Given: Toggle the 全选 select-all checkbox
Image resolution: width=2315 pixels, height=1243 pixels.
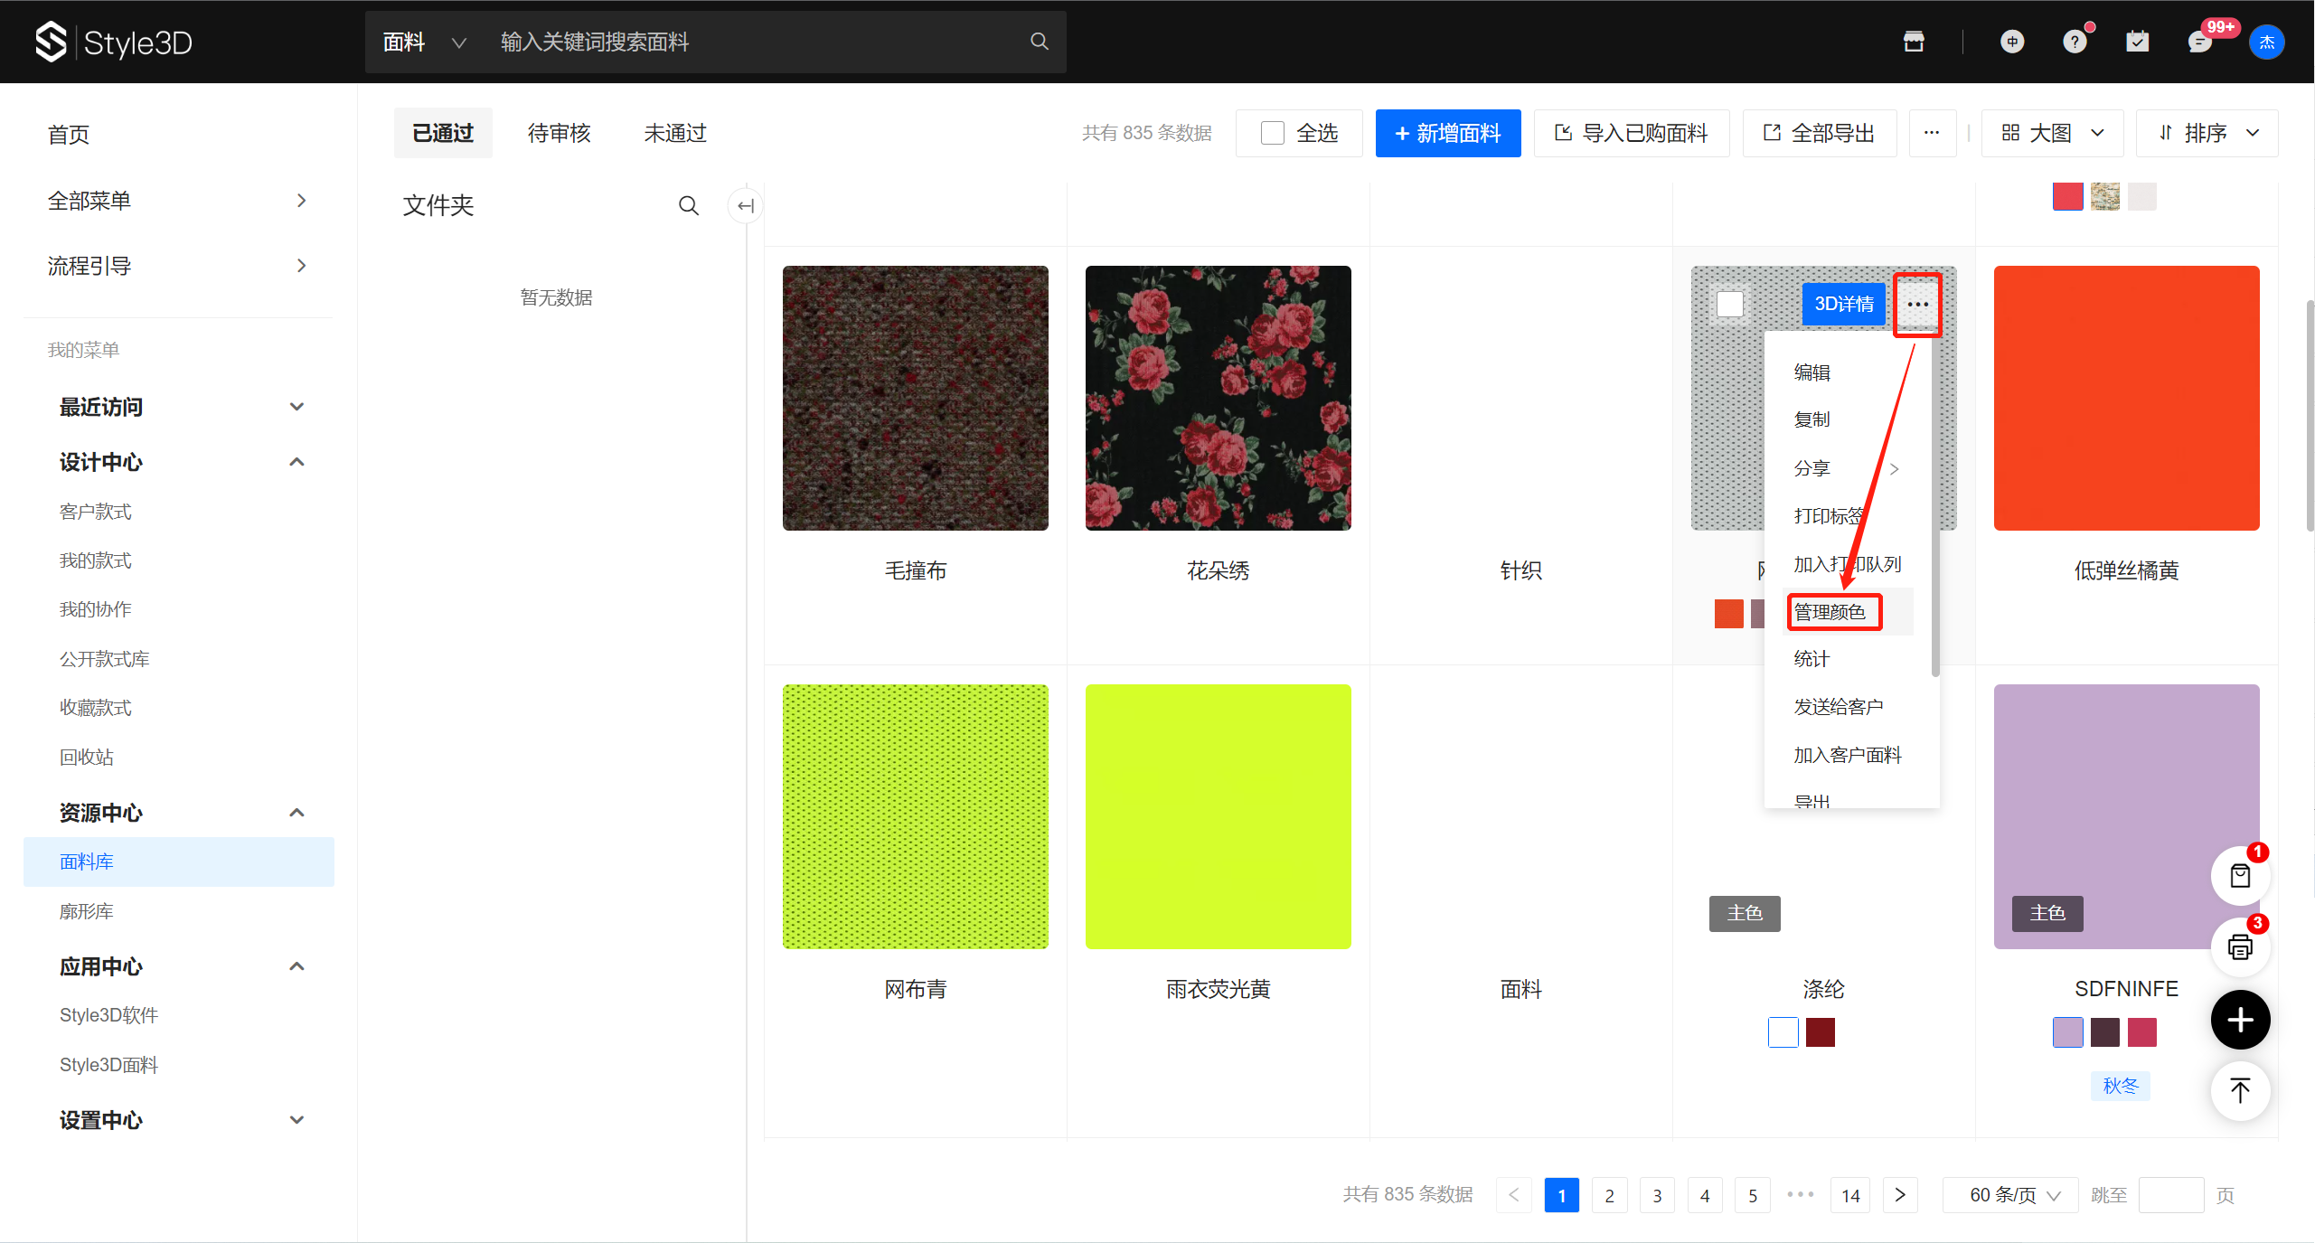Looking at the screenshot, I should (x=1272, y=133).
